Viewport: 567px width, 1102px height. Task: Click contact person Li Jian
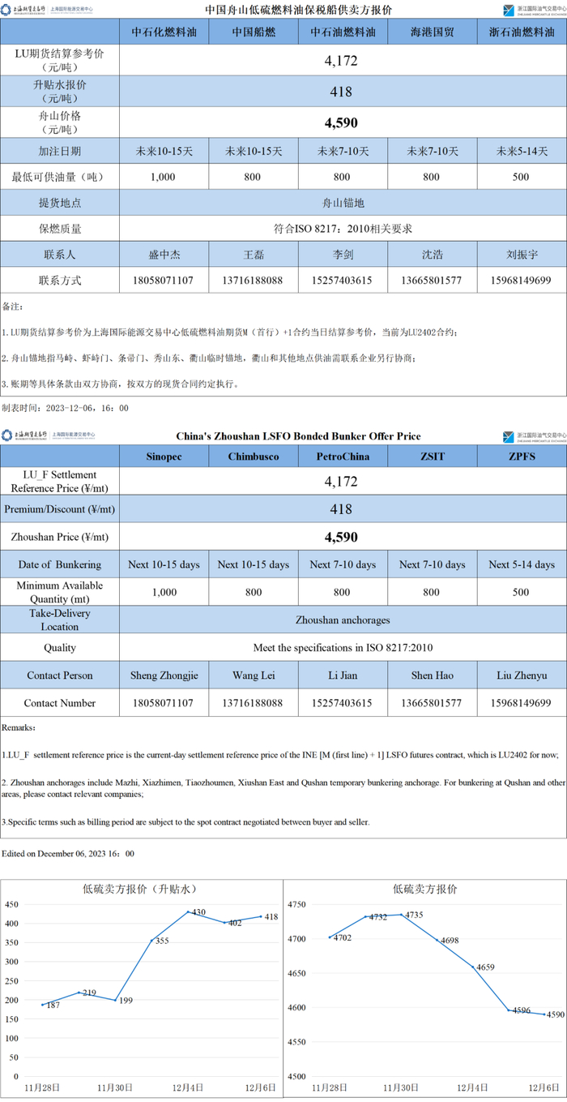(x=343, y=675)
